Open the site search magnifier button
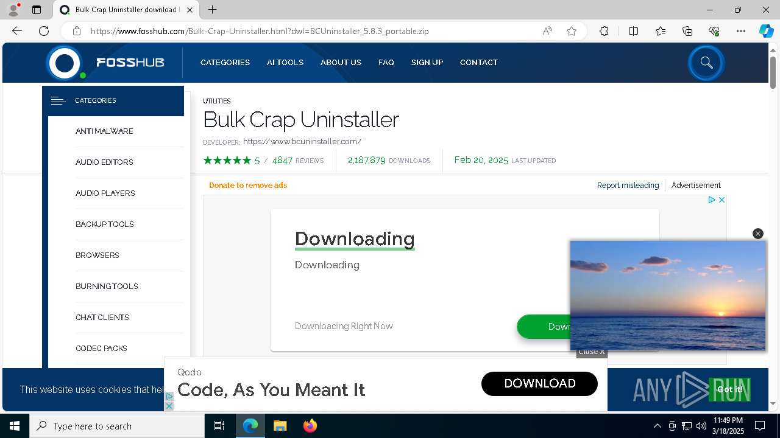 706,63
